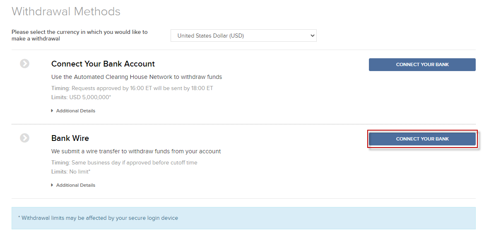The height and width of the screenshot is (238, 484).
Task: Select the Connect Your Bank Account heading
Action: point(103,64)
